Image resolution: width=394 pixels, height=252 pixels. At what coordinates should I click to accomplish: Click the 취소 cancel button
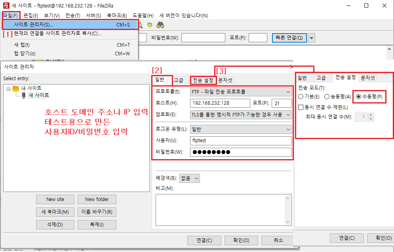pyautogui.click(x=277, y=241)
